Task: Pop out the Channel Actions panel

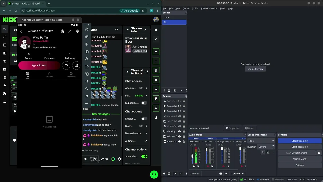Action: [147, 72]
